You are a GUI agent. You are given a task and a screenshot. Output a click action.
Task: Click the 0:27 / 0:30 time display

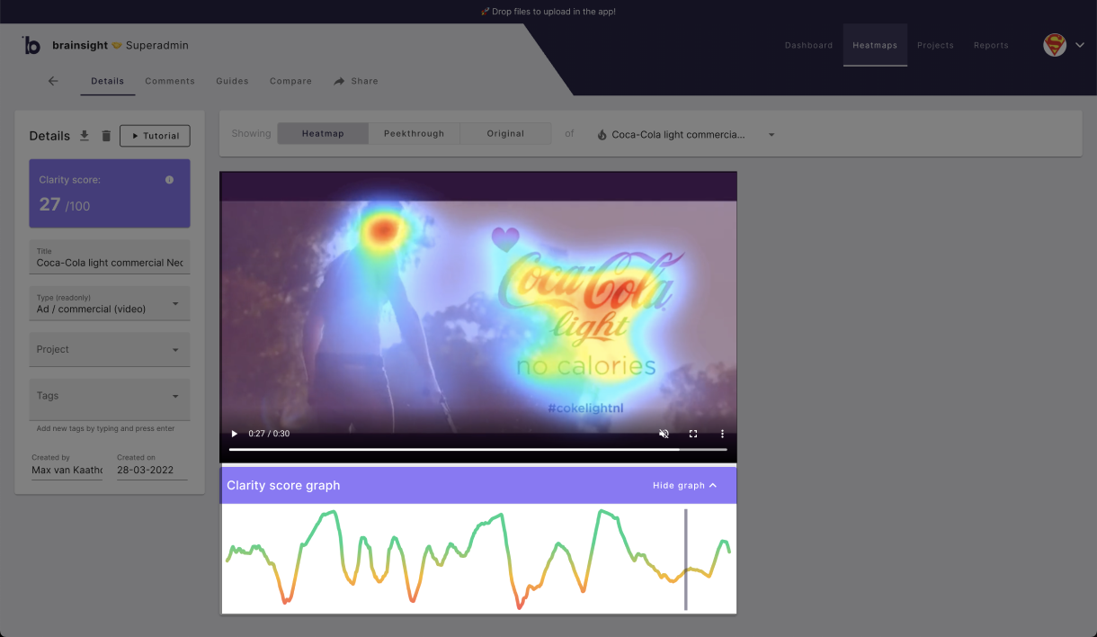(268, 434)
